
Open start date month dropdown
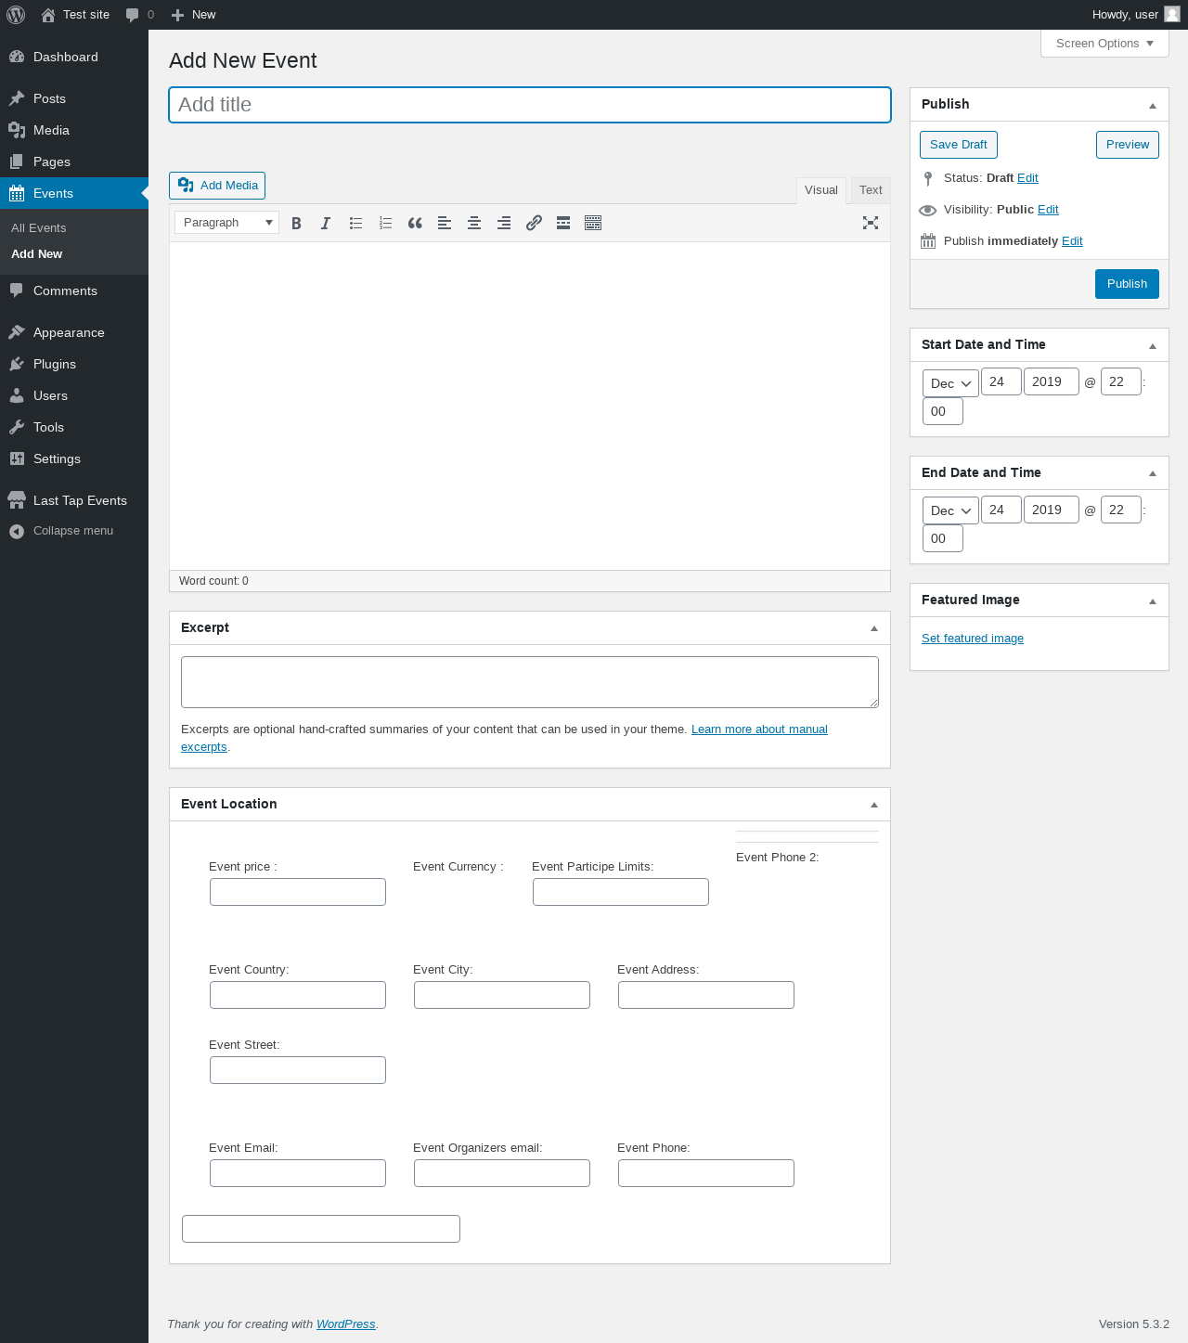pos(950,383)
